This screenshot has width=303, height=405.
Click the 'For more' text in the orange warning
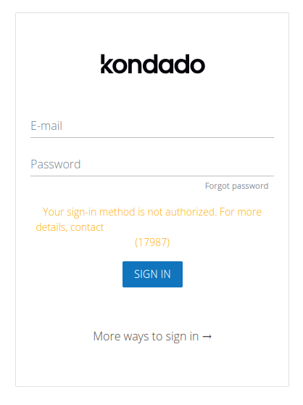241,212
